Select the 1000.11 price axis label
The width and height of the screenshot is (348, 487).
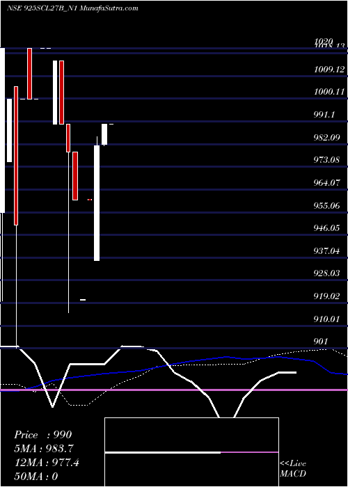coord(329,92)
